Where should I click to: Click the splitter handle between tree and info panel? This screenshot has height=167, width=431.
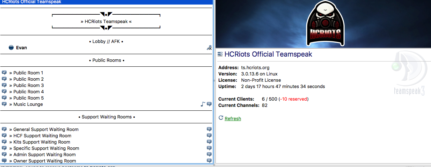[x=214, y=81]
